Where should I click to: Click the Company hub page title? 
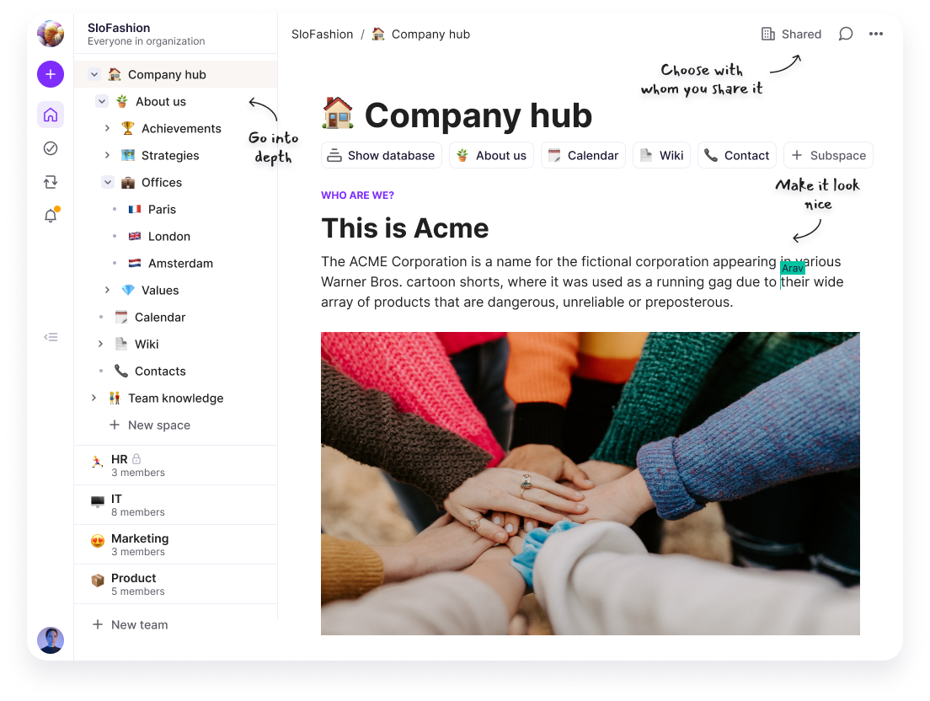click(478, 115)
